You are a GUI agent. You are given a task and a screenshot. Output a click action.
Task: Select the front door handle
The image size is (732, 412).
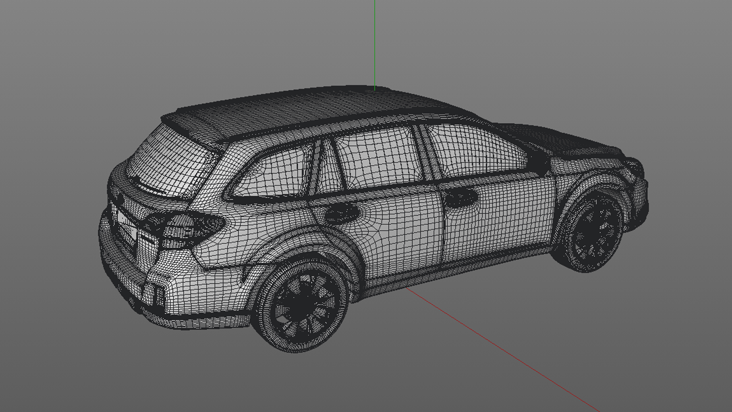pyautogui.click(x=461, y=198)
